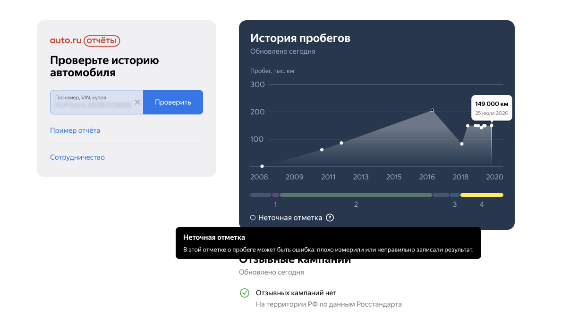
Task: Click the green owner segment 2 bar
Action: point(356,195)
